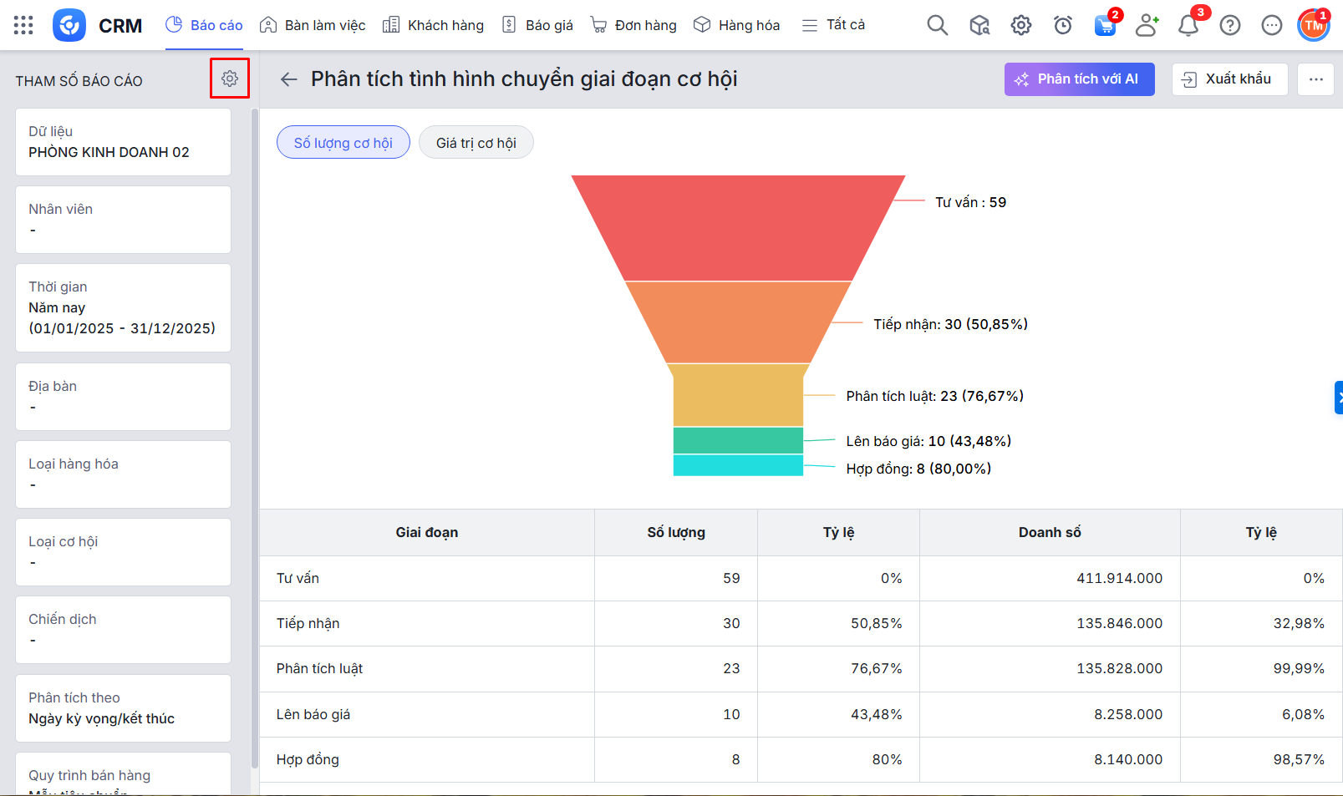Click the Phân tích với AI button

coord(1079,79)
